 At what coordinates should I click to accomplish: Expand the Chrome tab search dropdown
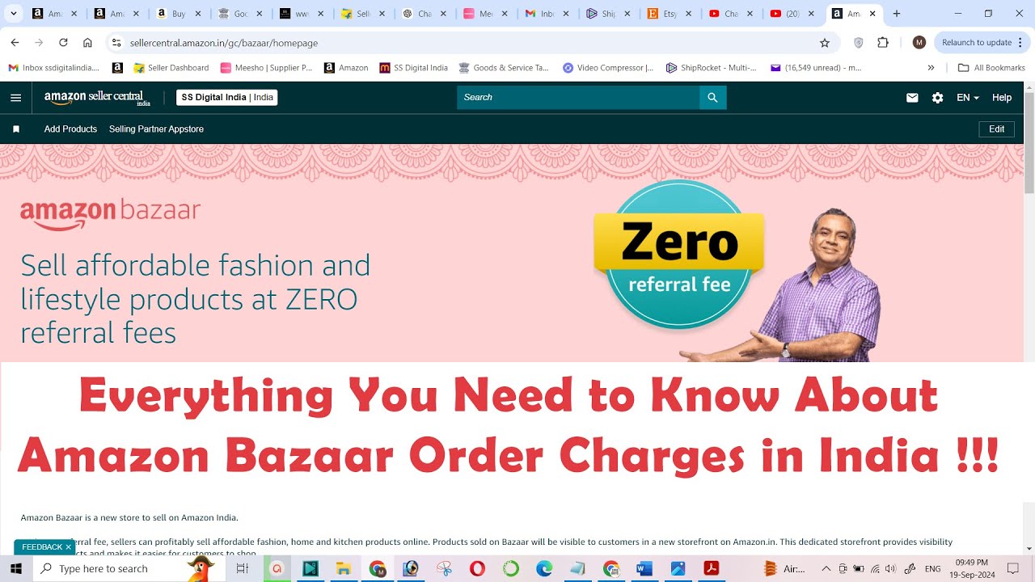pos(14,14)
